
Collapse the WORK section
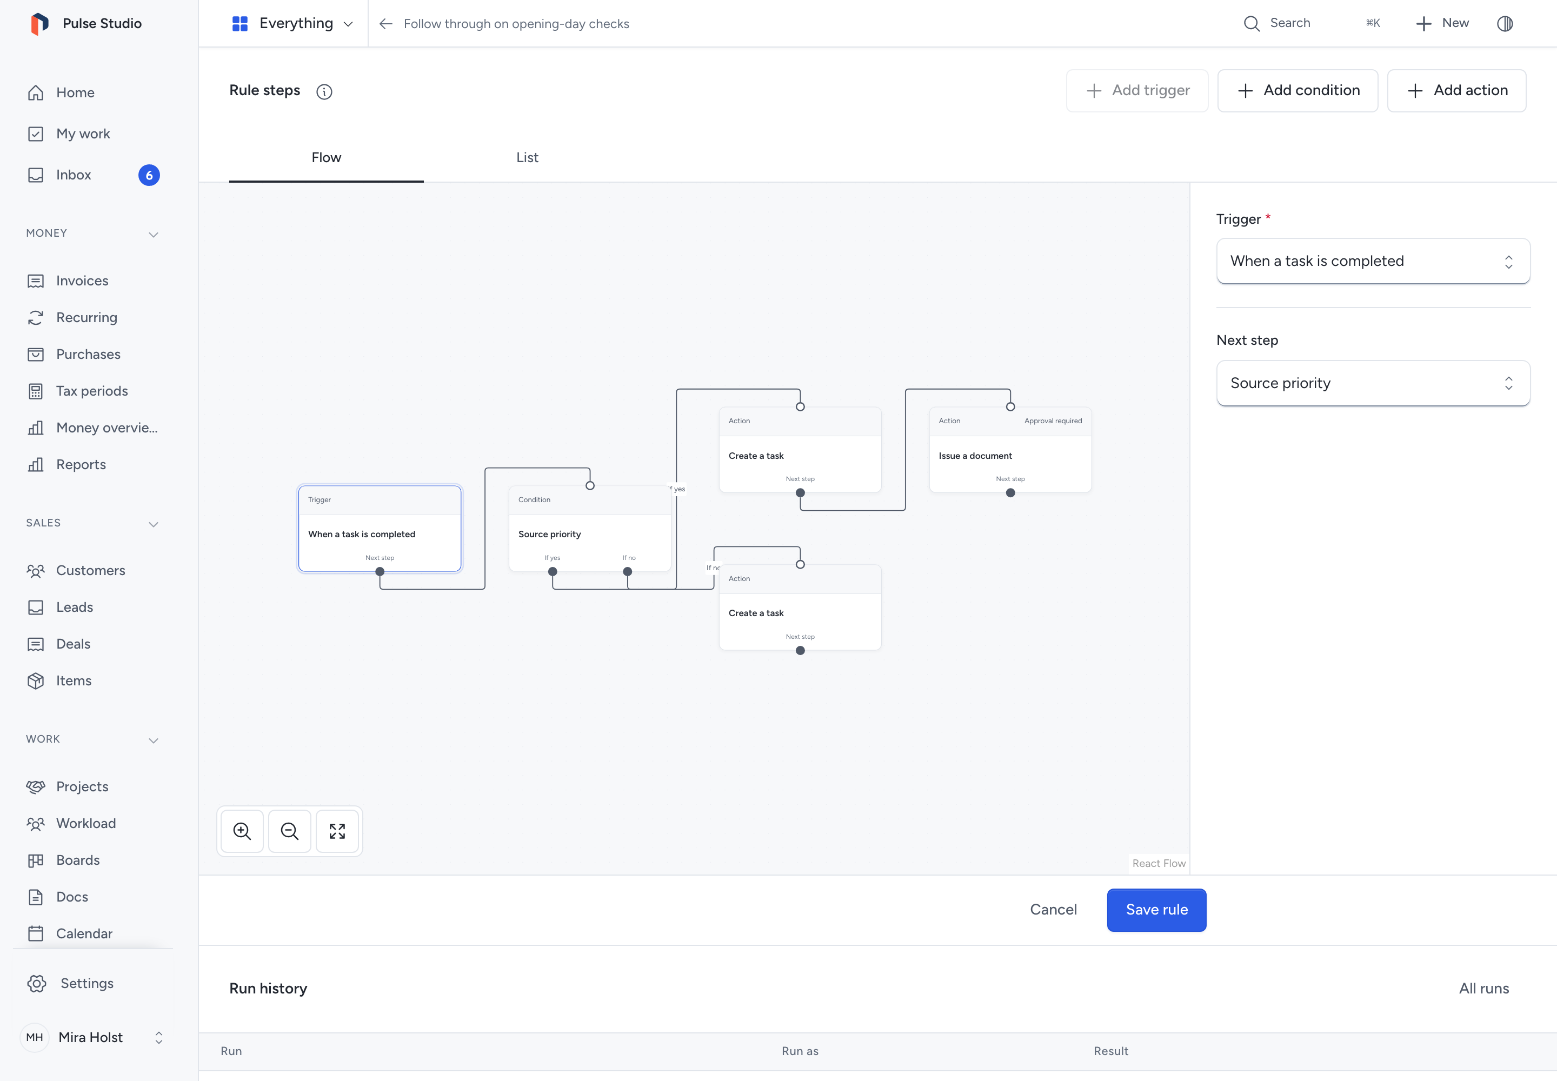[153, 740]
